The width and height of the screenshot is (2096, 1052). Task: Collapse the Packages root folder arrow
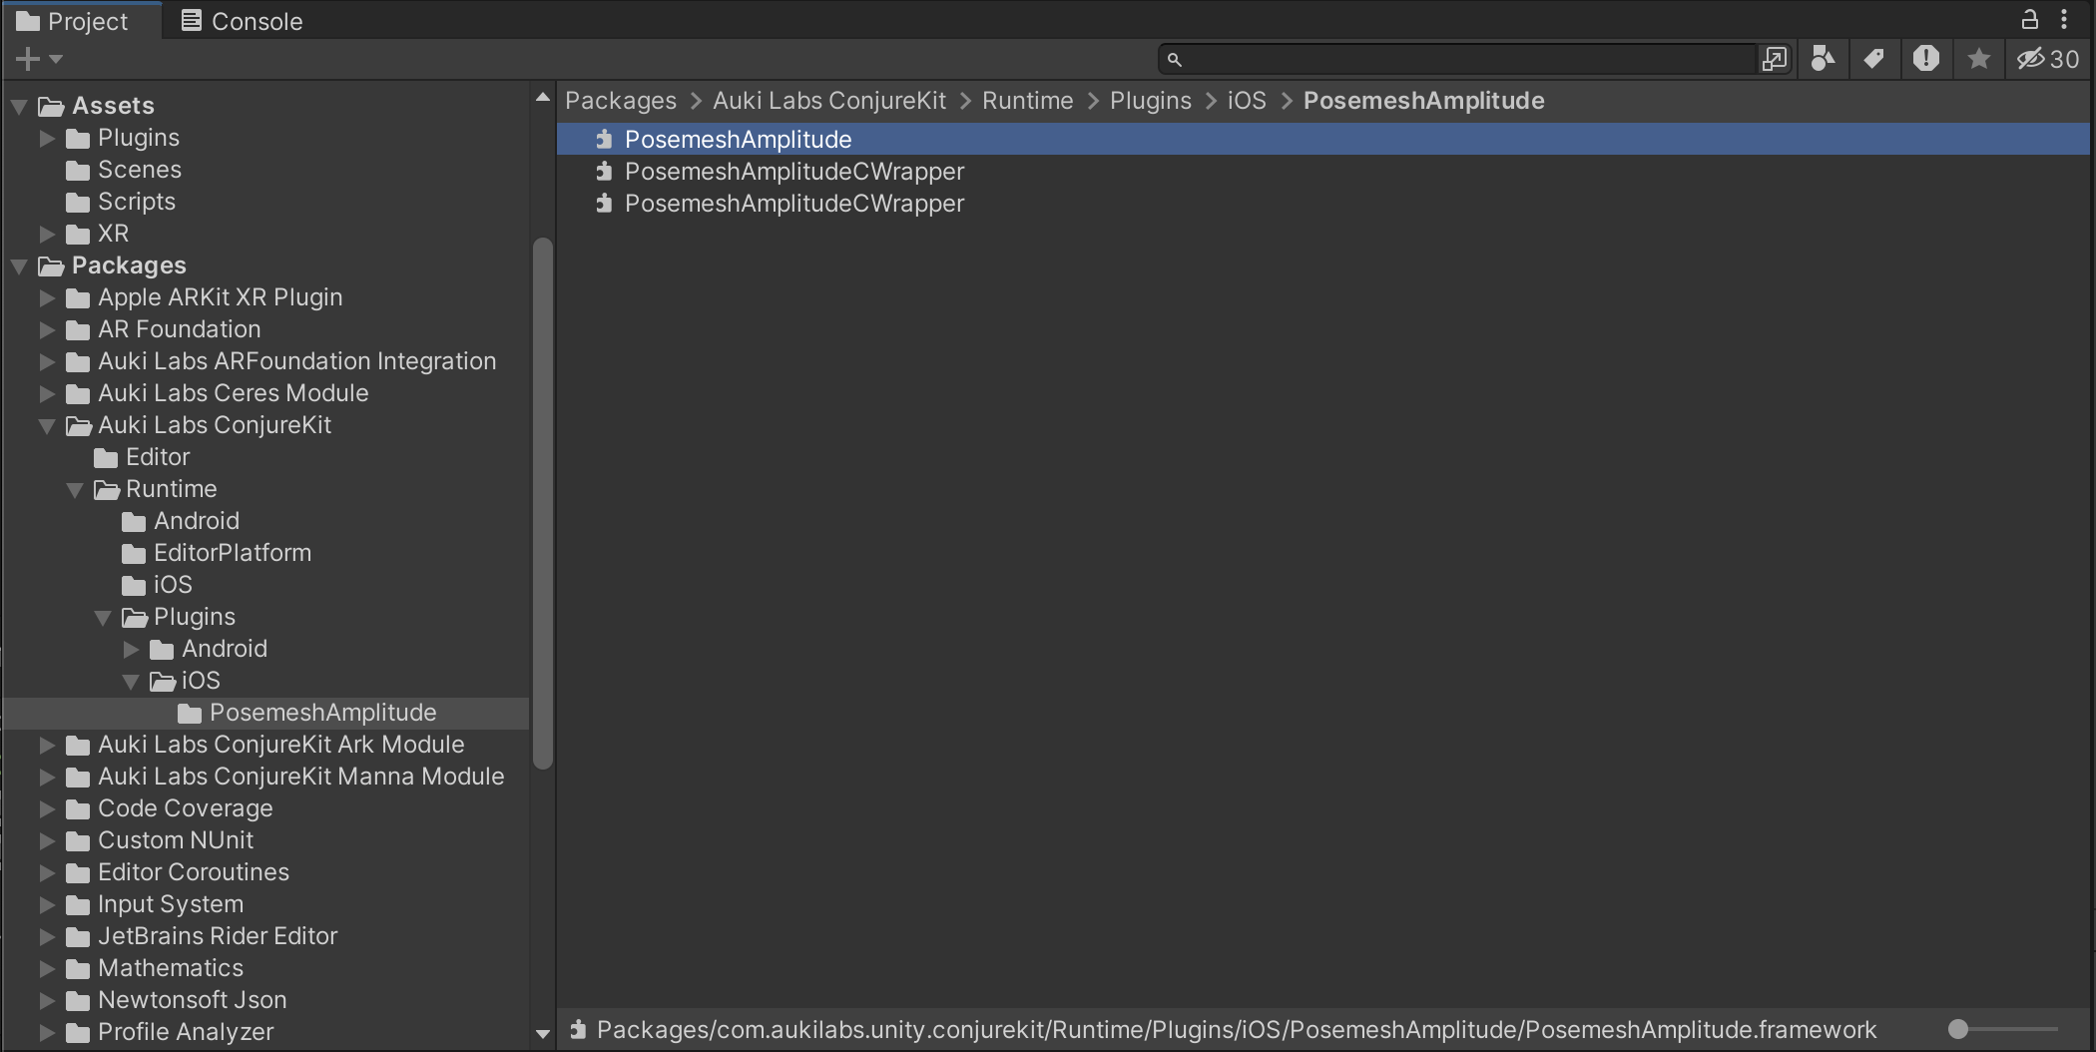(19, 266)
